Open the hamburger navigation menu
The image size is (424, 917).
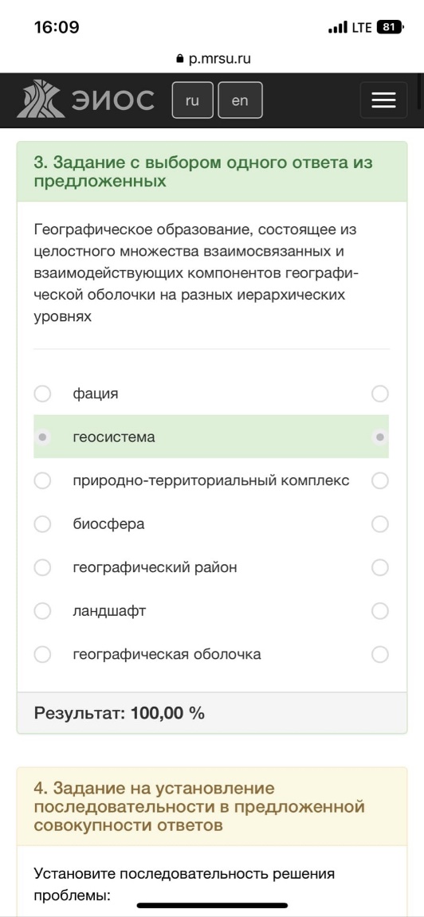click(383, 100)
